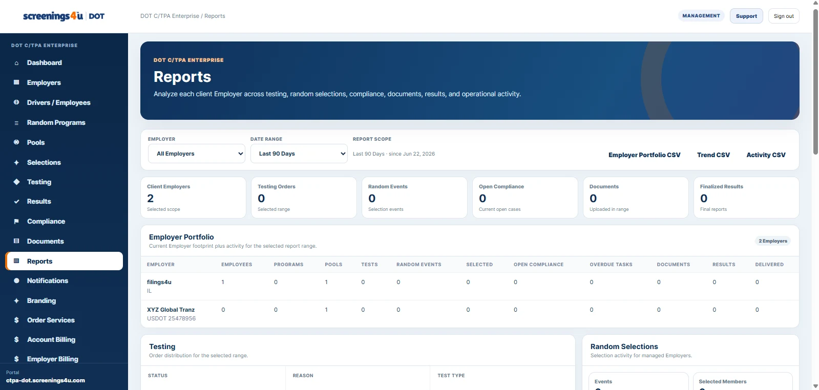The image size is (819, 390).
Task: Click the OPEN COMPLIANCE column header
Action: [x=538, y=265]
